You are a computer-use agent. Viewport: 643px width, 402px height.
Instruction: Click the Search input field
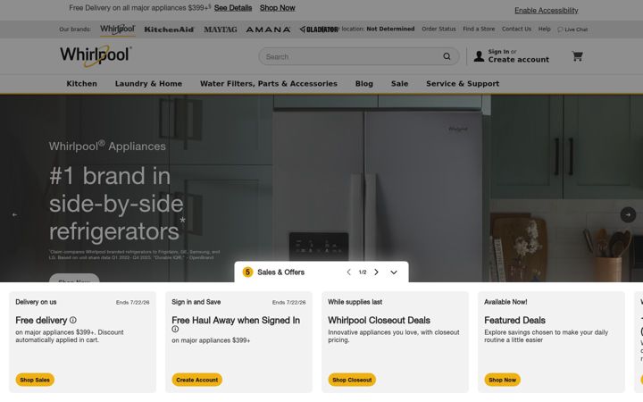pyautogui.click(x=353, y=56)
